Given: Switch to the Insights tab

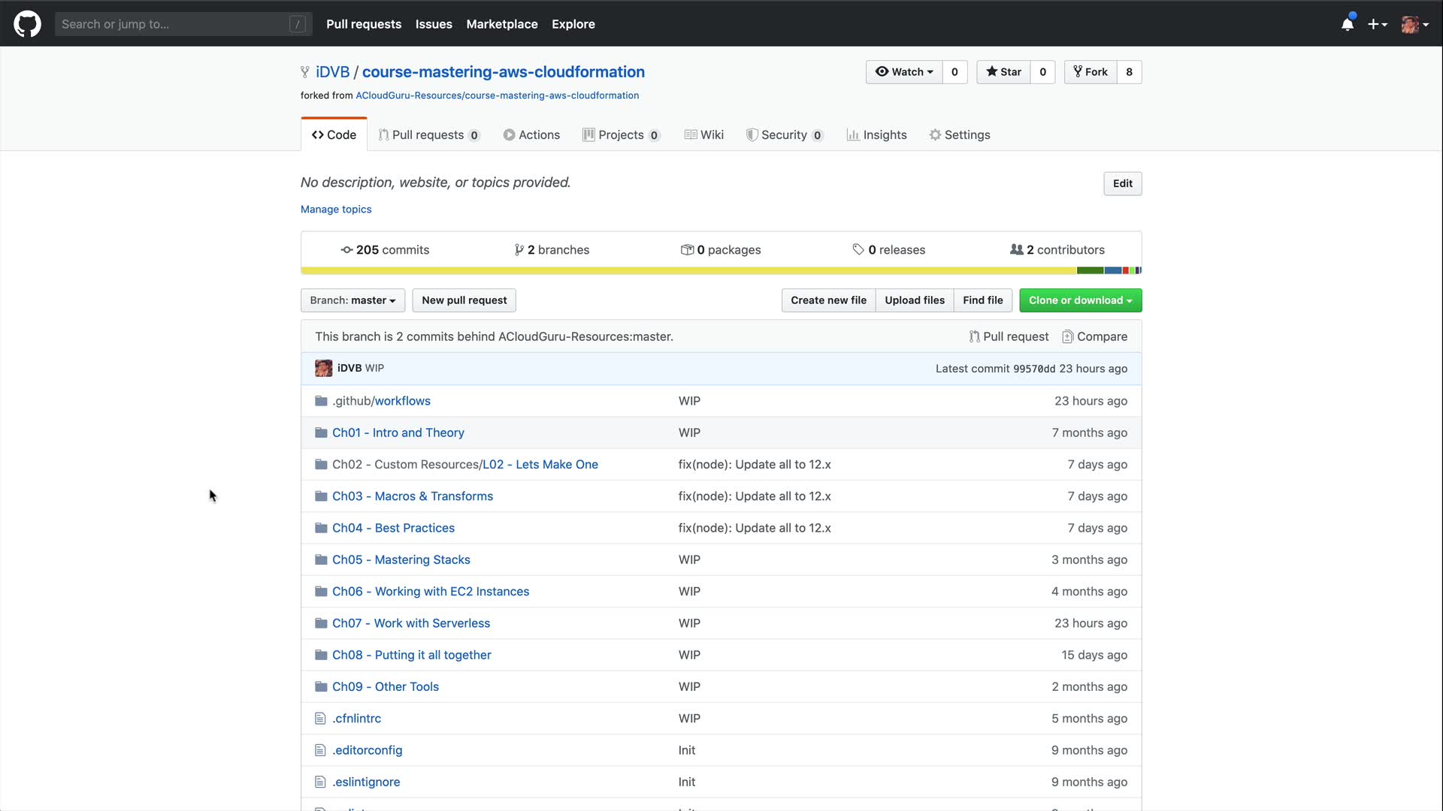Looking at the screenshot, I should [x=876, y=135].
